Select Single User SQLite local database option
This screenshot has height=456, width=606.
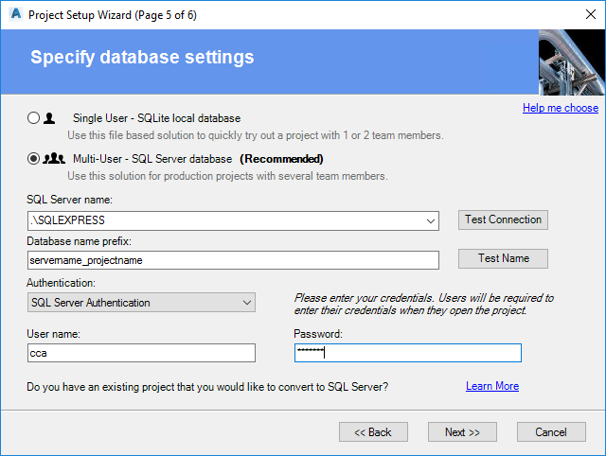point(34,118)
